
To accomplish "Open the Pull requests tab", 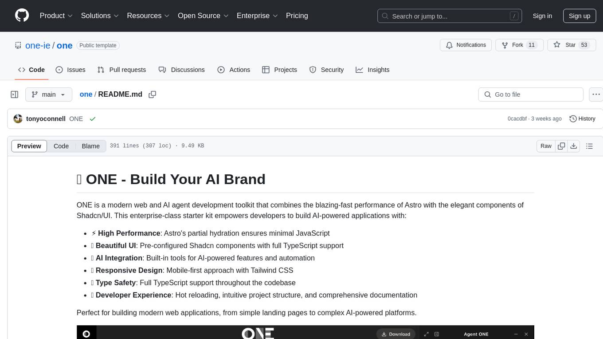I will click(121, 70).
